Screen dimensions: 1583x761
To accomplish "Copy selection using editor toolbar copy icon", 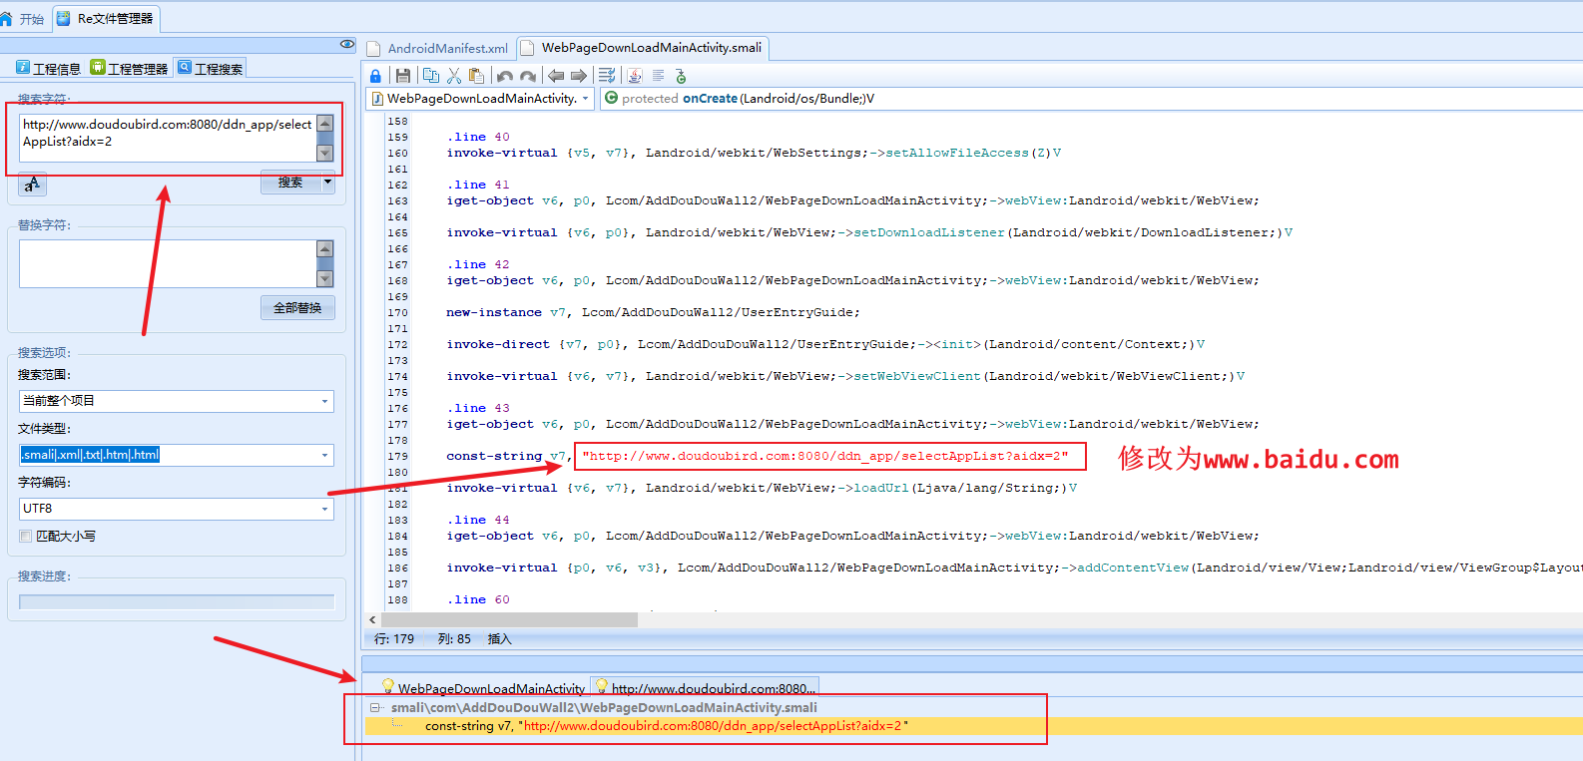I will 431,76.
